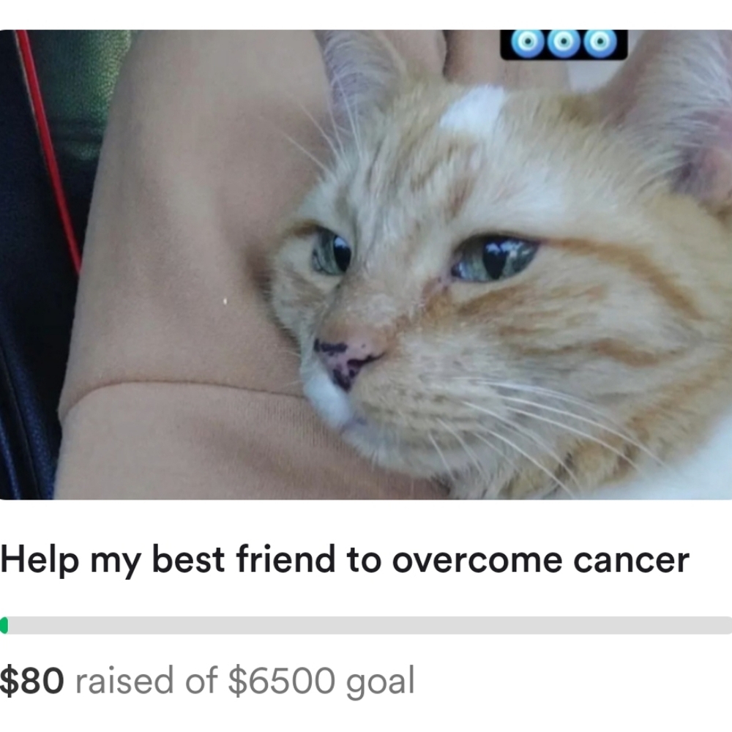This screenshot has height=732, width=732.
Task: Click the green filled part of the progress bar
Action: 4,625
